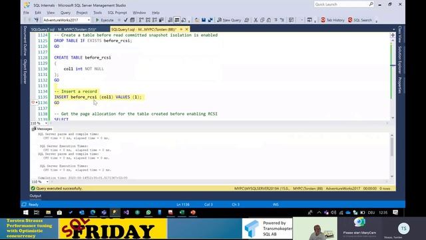The width and height of the screenshot is (426, 240).
Task: Click the DEU keyboard language indicator
Action: pyautogui.click(x=371, y=213)
